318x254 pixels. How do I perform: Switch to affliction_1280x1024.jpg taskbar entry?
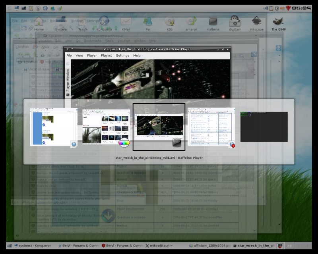210,246
